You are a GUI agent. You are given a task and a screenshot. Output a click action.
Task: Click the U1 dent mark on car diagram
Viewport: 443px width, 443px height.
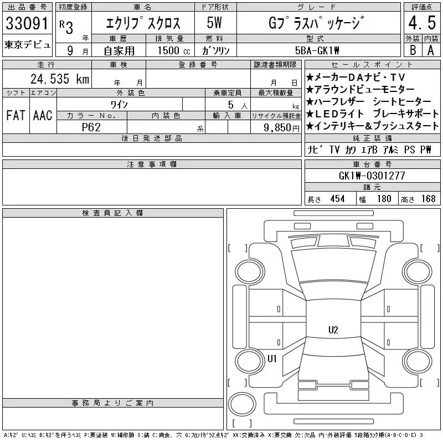(272, 358)
